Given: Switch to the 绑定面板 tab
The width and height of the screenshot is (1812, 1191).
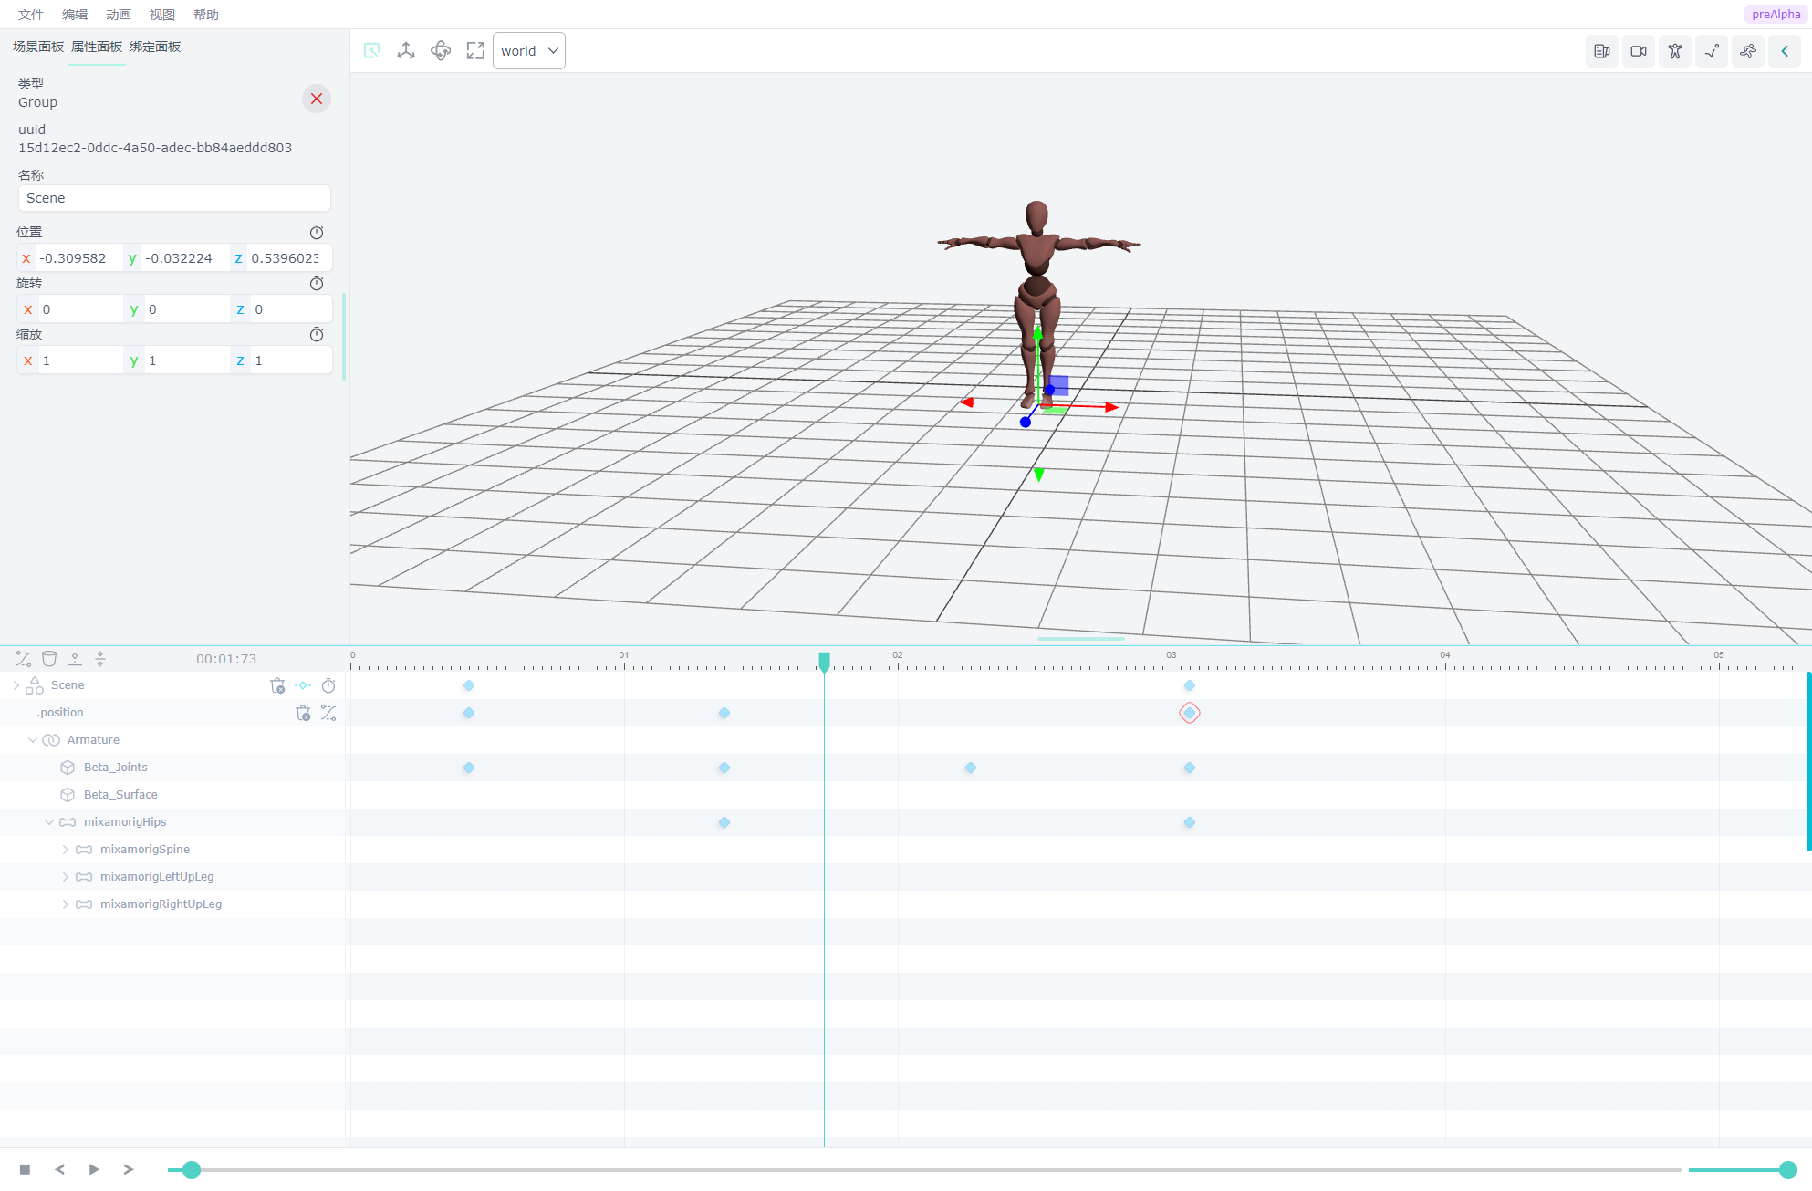Looking at the screenshot, I should tap(155, 47).
